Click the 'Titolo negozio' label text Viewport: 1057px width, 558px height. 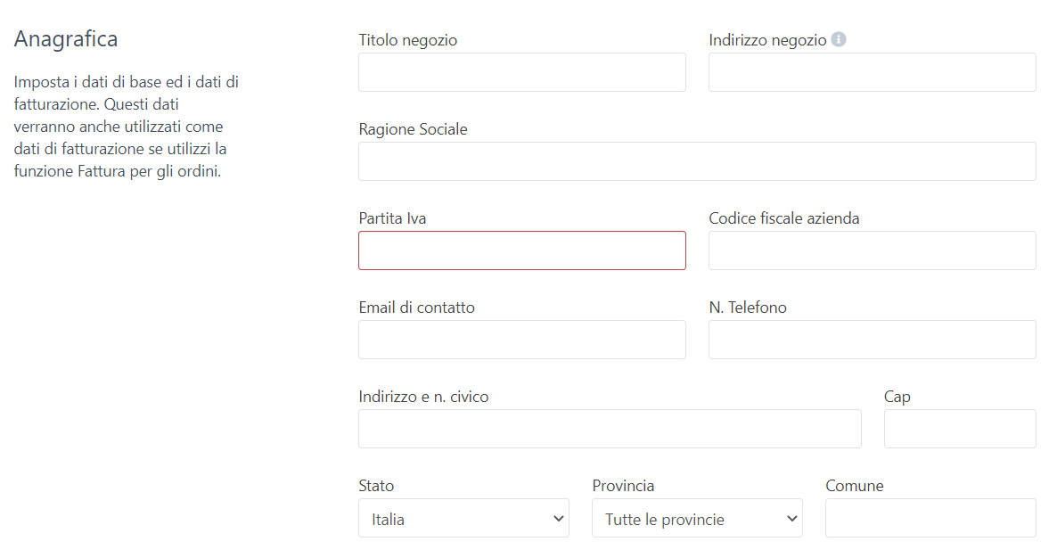click(x=407, y=40)
